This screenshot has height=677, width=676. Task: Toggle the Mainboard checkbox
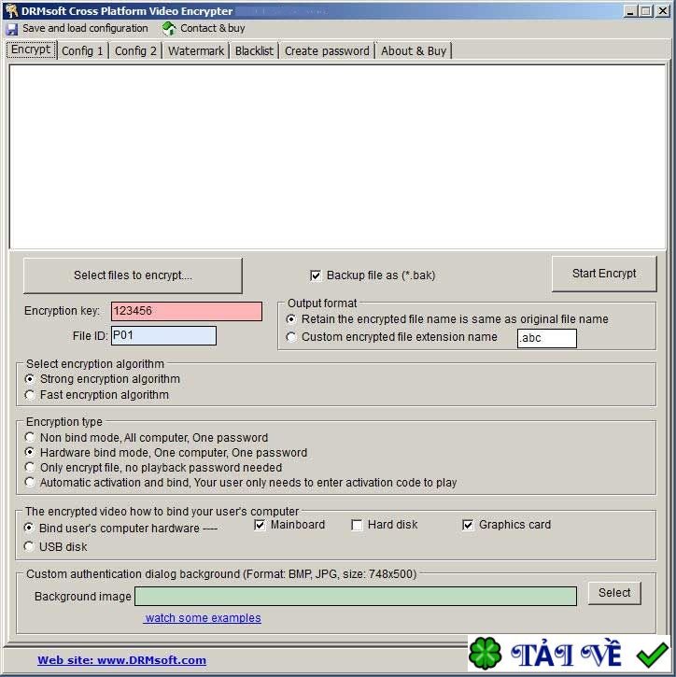pyautogui.click(x=260, y=525)
